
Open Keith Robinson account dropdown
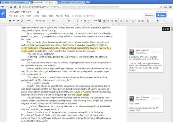pos(162,12)
